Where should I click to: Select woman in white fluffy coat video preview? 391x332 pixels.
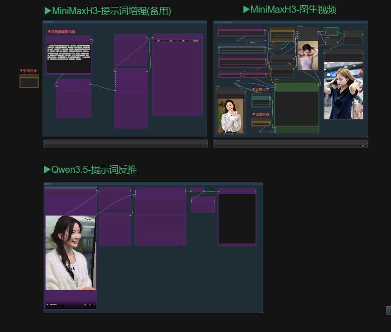click(x=71, y=253)
